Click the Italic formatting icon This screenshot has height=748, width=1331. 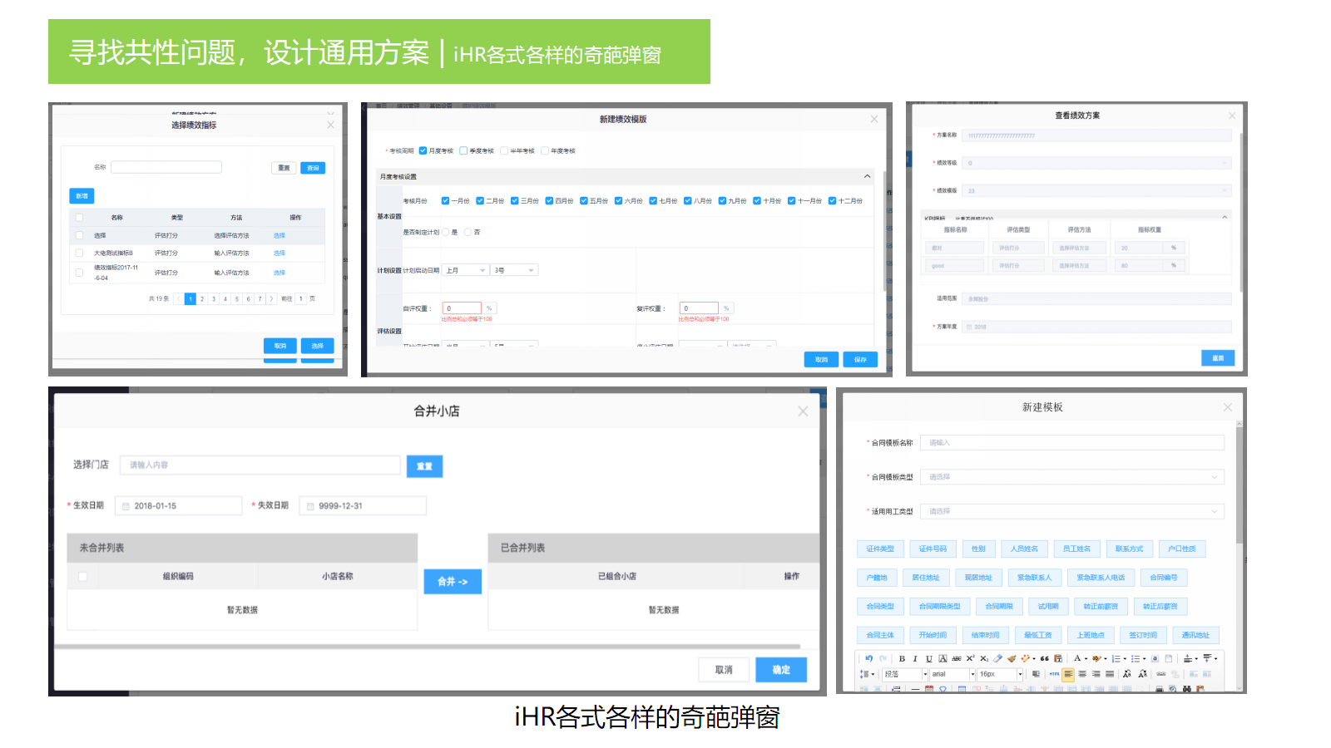(x=915, y=658)
